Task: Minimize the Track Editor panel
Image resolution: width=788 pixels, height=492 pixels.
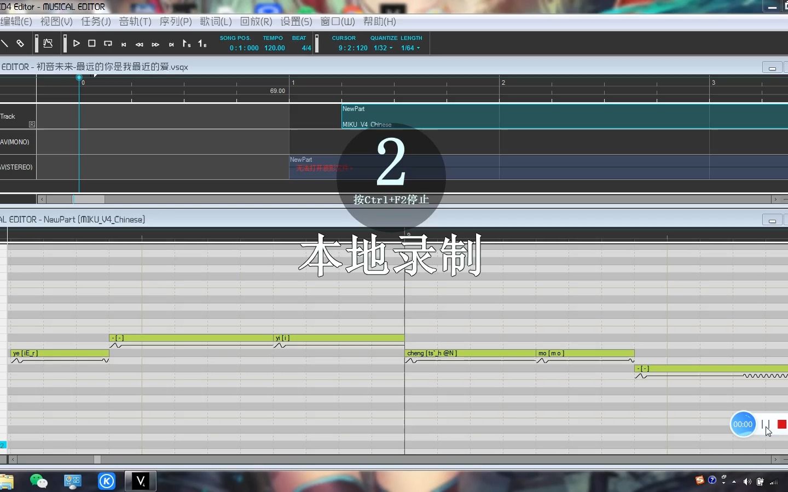Action: 772,68
